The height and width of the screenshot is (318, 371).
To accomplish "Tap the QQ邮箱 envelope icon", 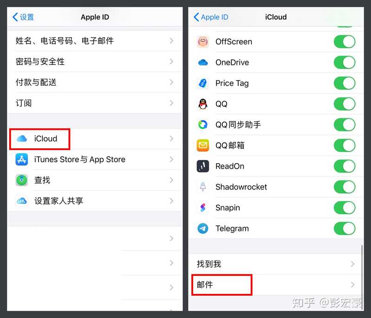I will [203, 146].
